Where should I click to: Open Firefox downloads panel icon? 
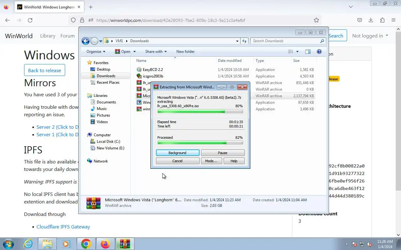pyautogui.click(x=371, y=20)
